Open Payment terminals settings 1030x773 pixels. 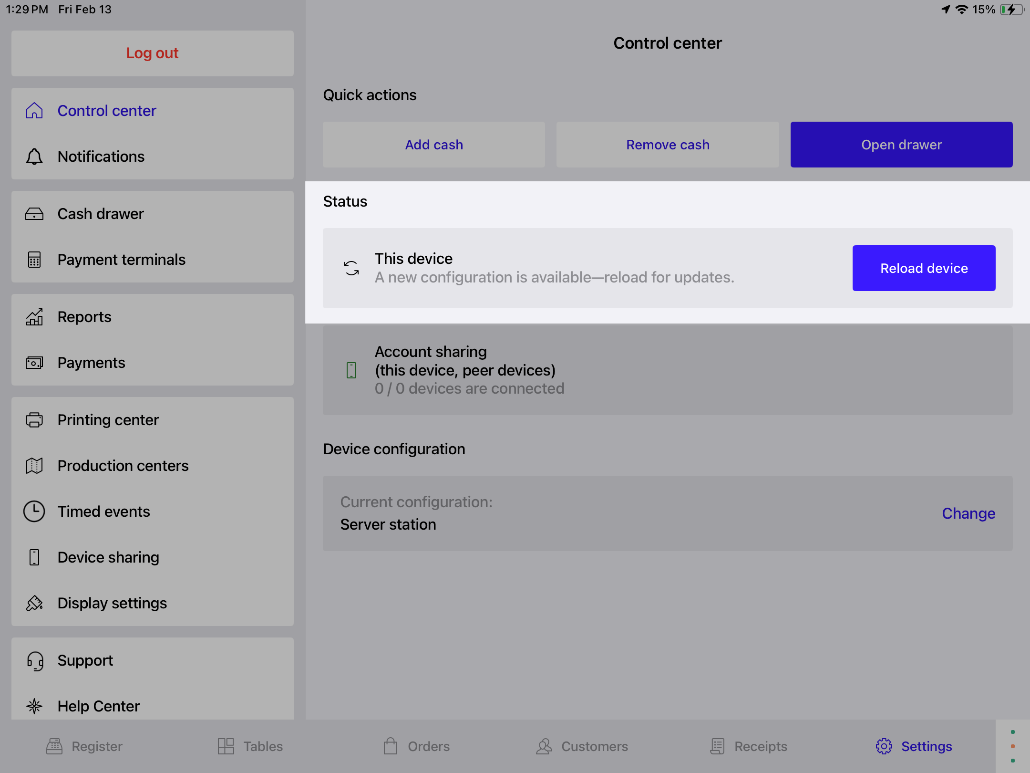click(121, 259)
